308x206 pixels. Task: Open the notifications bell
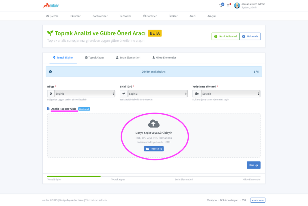click(x=228, y=5)
